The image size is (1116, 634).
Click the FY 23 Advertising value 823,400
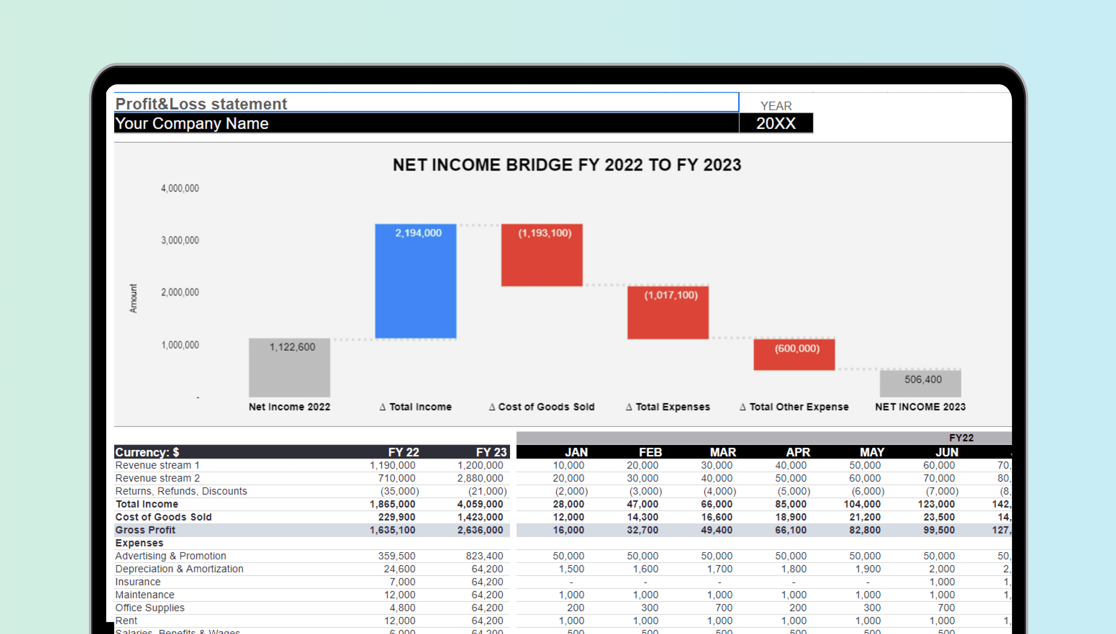point(484,556)
